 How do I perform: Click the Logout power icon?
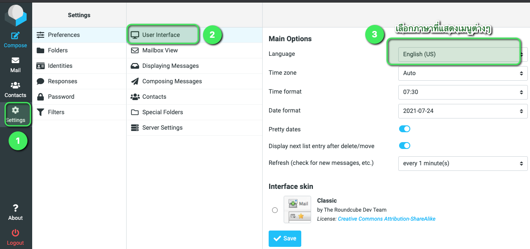(x=15, y=233)
